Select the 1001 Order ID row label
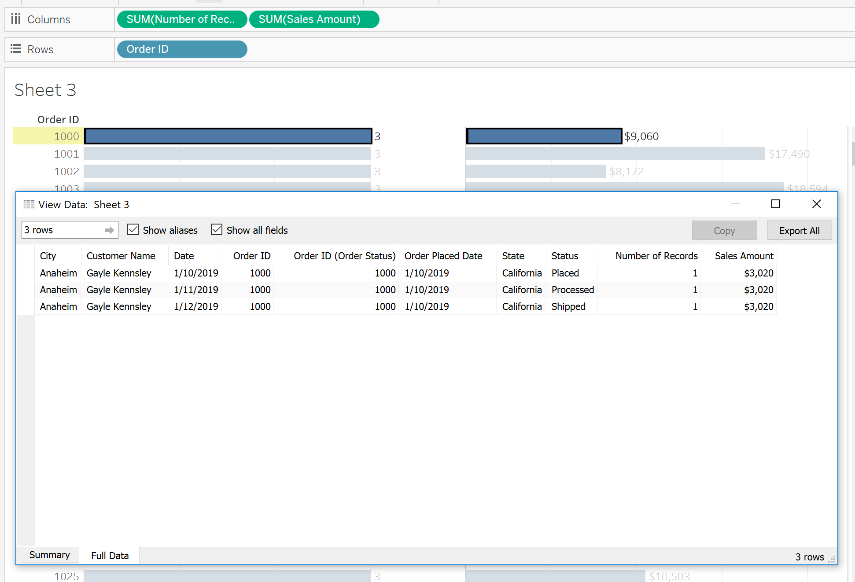 (66, 154)
